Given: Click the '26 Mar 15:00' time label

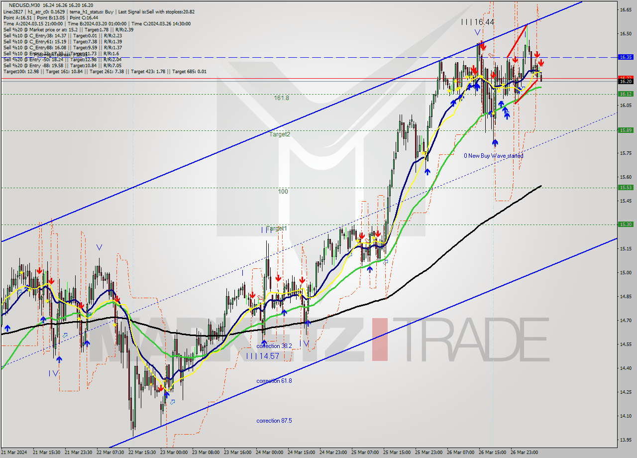Looking at the screenshot, I should [x=493, y=453].
